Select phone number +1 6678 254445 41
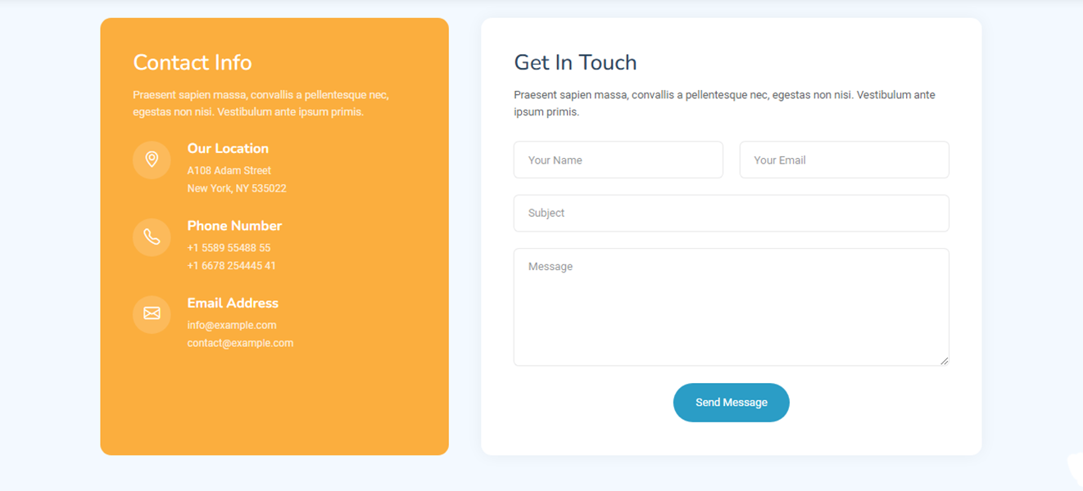The image size is (1083, 491). [x=231, y=266]
